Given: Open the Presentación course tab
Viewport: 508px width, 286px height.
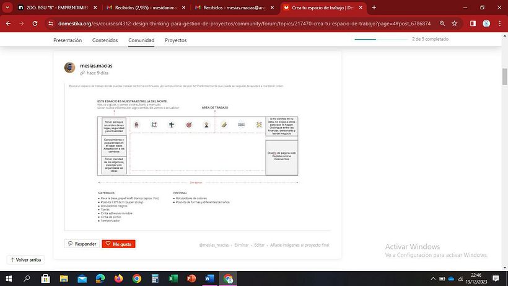Looking at the screenshot, I should click(68, 40).
